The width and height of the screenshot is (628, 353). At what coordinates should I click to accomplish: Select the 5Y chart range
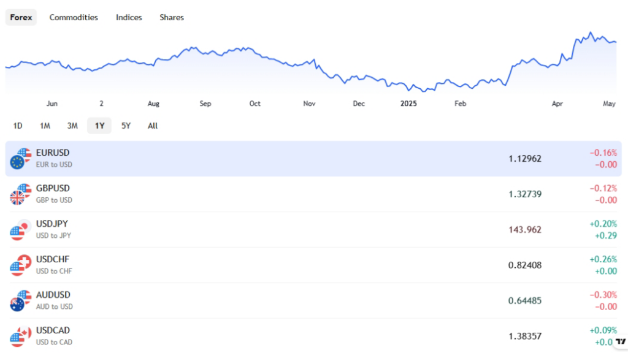[126, 126]
